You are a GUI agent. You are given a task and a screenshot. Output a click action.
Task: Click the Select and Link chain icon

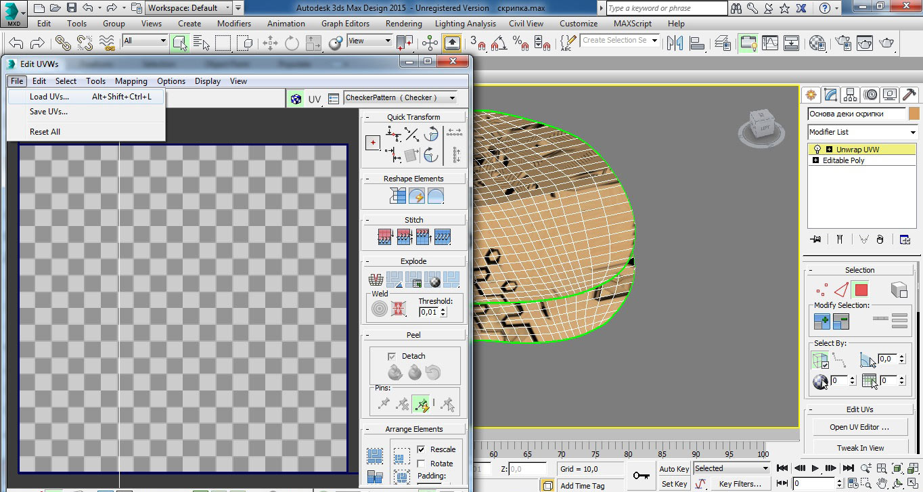point(63,43)
